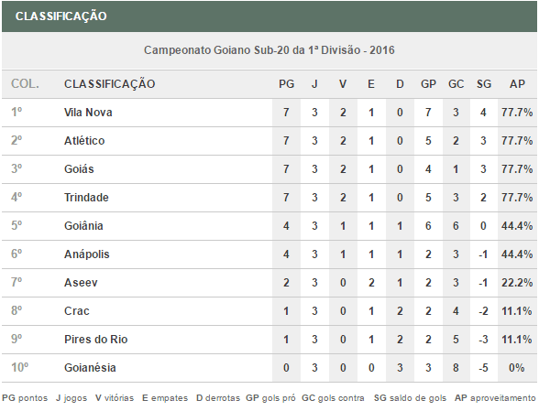This screenshot has width=539, height=411.
Task: Select the Vila Nova team row
Action: [269, 113]
